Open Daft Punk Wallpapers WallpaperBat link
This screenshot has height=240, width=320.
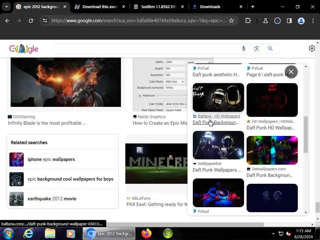point(217,170)
